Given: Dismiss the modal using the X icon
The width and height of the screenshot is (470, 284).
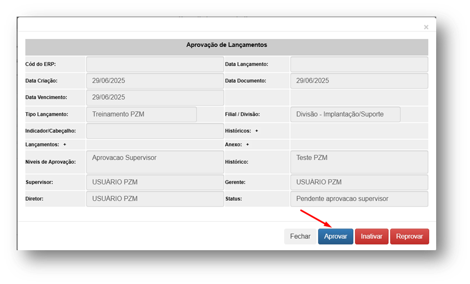Looking at the screenshot, I should point(426,27).
